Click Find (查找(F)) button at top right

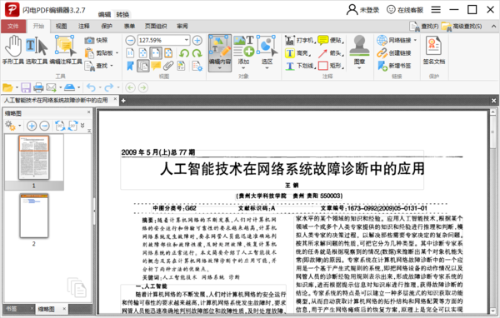[424, 27]
